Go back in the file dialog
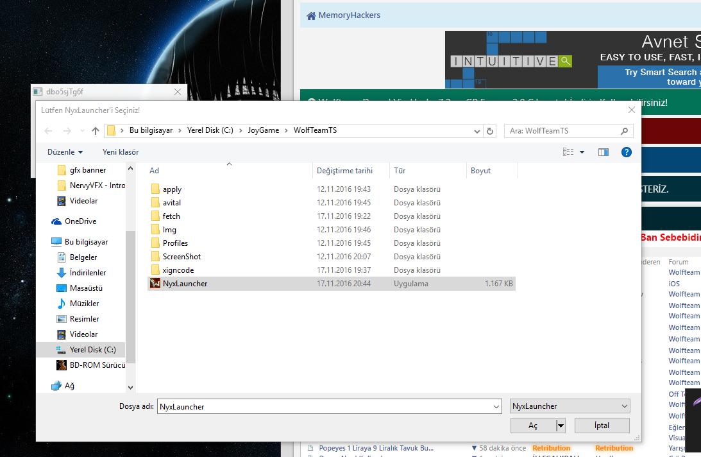Image resolution: width=701 pixels, height=457 pixels. tap(48, 131)
